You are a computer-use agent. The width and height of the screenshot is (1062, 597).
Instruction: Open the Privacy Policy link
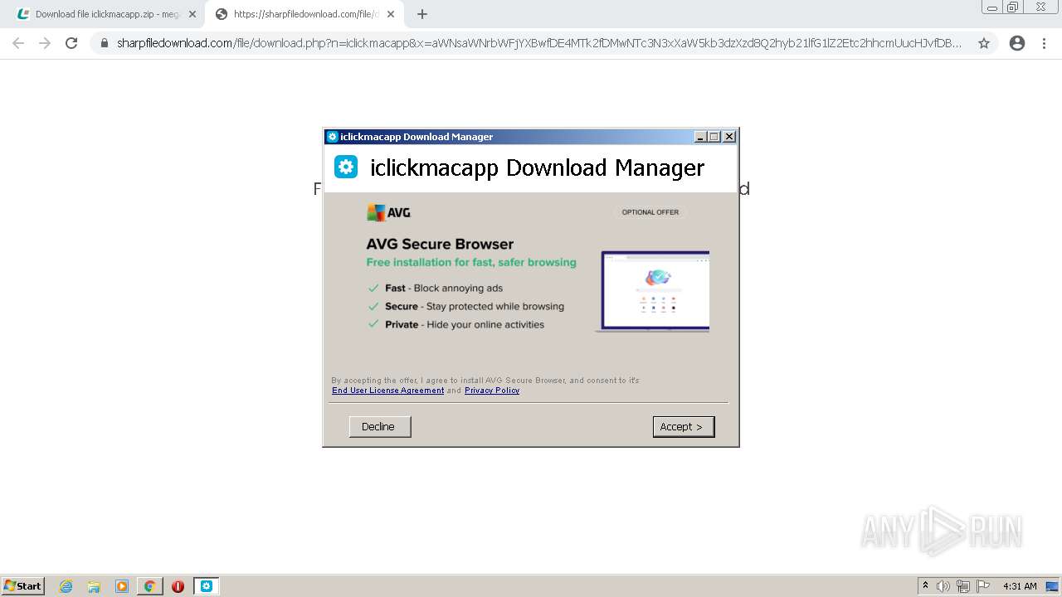(492, 391)
